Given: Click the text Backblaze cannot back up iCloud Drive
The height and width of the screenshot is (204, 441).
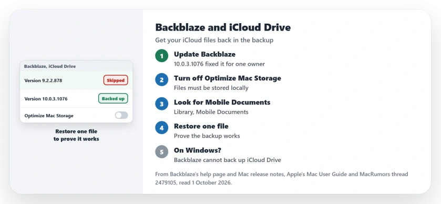Looking at the screenshot, I should click(x=228, y=160).
